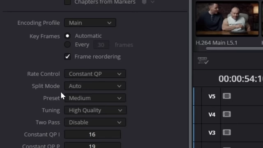This screenshot has width=263, height=148.
Task: Open the Encoding Profile dropdown showing Main
Action: coord(90,23)
